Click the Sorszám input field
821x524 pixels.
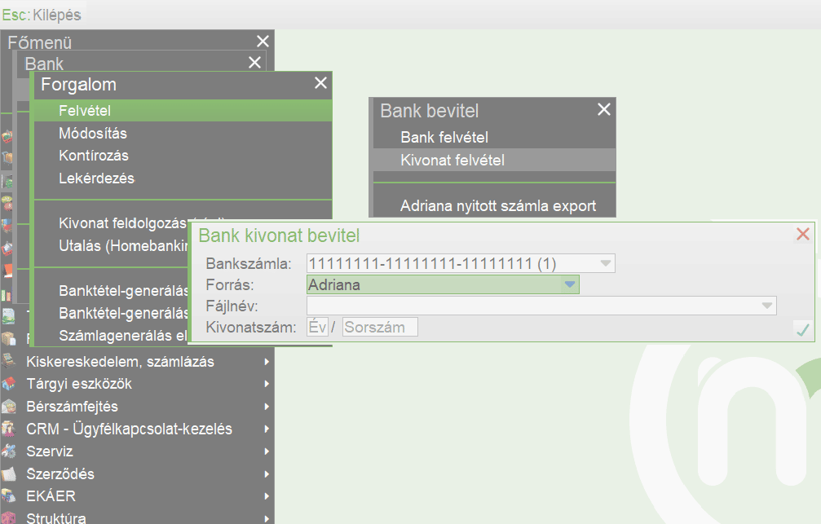tap(380, 327)
